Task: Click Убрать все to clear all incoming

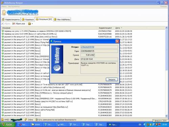Action: 19,24
